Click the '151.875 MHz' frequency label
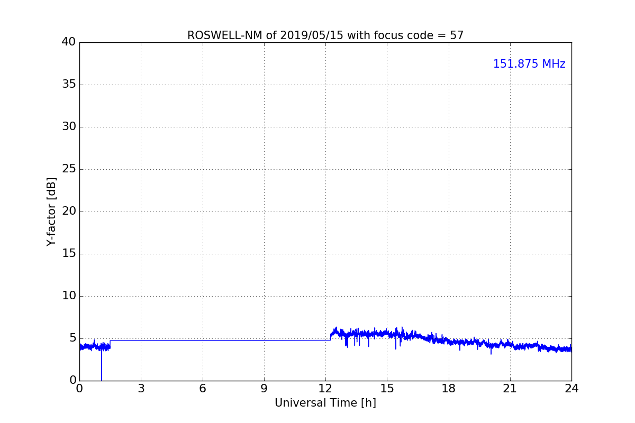Image resolution: width=635 pixels, height=423 pixels. click(529, 64)
